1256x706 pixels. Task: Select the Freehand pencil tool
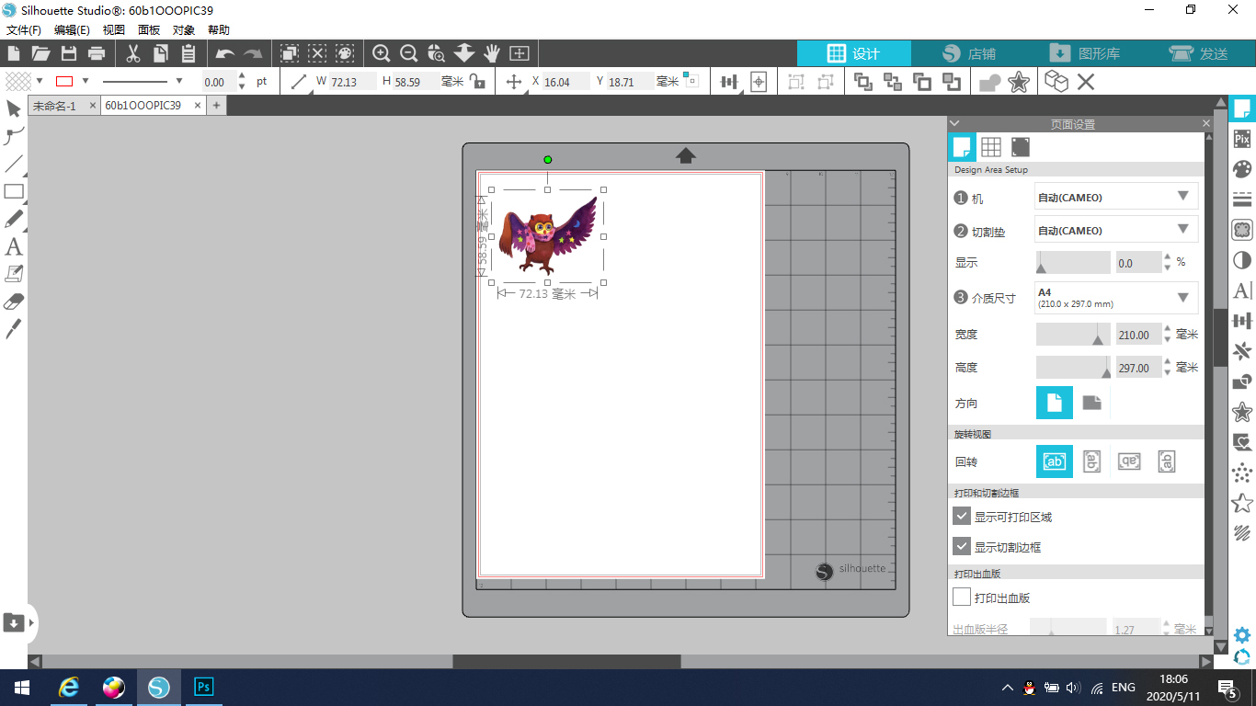[x=14, y=219]
